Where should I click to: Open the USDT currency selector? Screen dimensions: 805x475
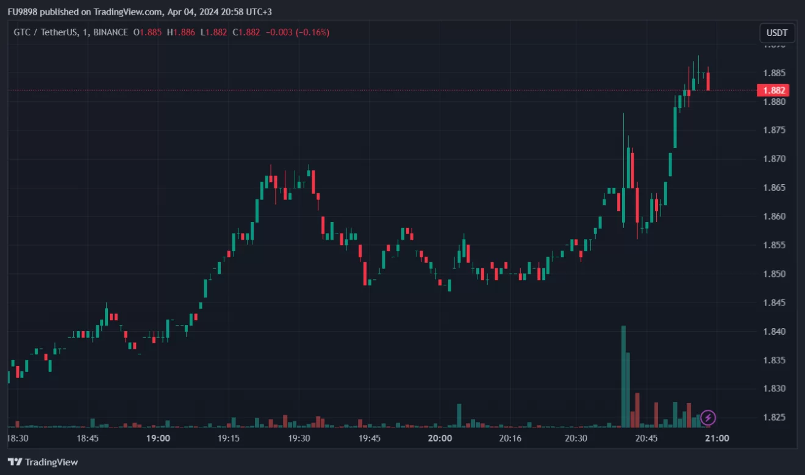777,33
